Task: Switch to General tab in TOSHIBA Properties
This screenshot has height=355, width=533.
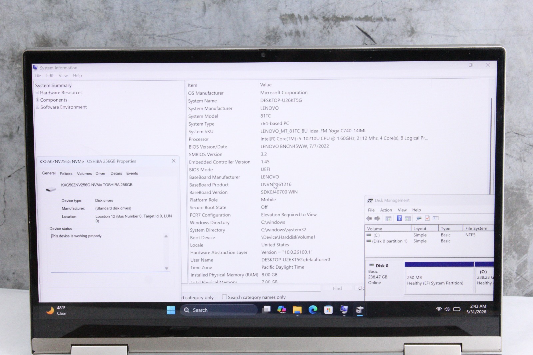Action: 49,173
